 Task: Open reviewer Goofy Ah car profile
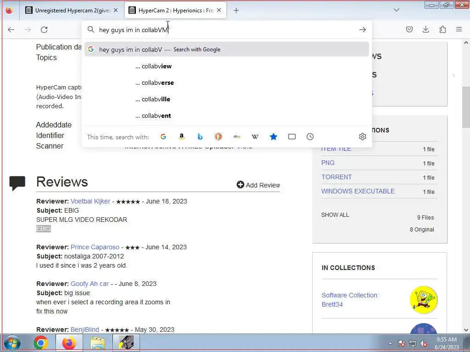pos(90,284)
